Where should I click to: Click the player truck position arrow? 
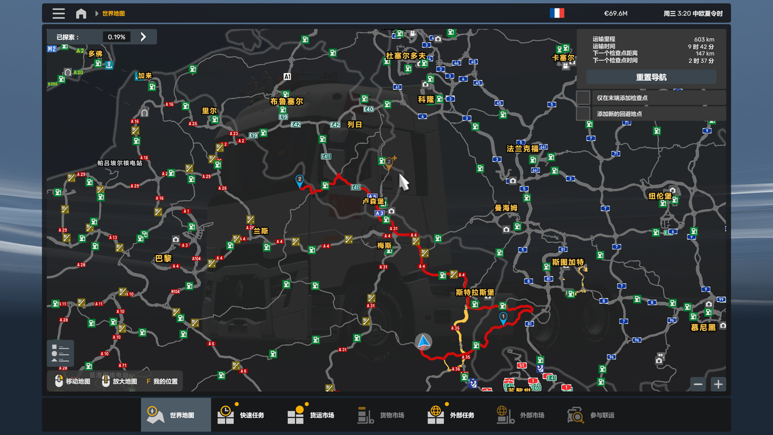click(423, 342)
